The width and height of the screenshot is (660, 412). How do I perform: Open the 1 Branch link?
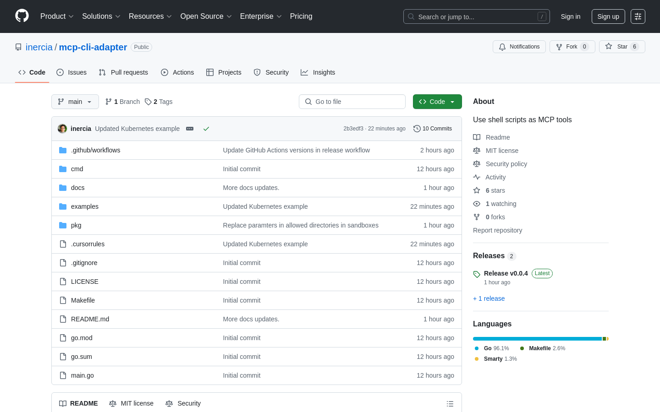(x=122, y=102)
